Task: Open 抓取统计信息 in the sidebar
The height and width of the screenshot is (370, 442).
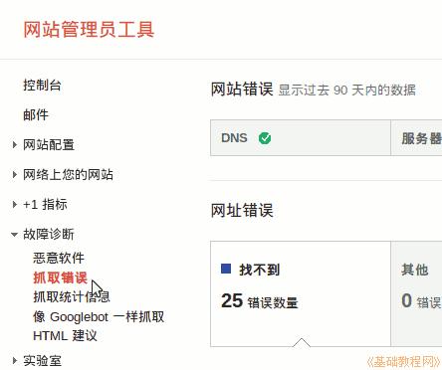Action: click(72, 296)
